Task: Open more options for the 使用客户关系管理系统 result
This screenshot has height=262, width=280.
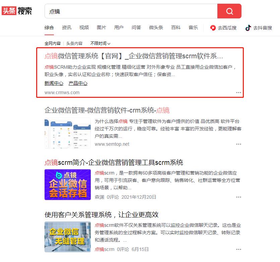Action: pos(238,249)
